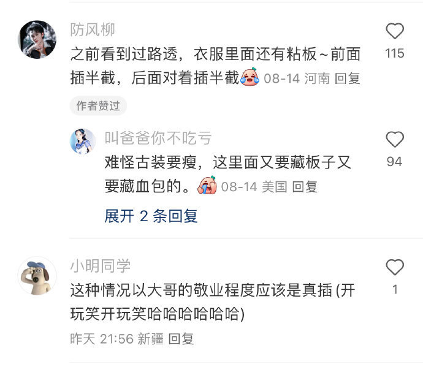Reply to 防风柳's comment from 河南
The height and width of the screenshot is (367, 423).
pos(347,79)
